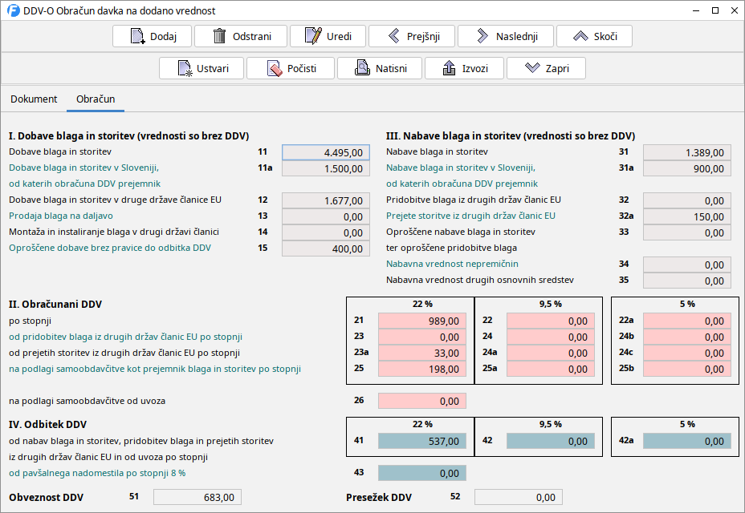
Task: Select field 12 value 1.677,00
Action: click(x=326, y=200)
